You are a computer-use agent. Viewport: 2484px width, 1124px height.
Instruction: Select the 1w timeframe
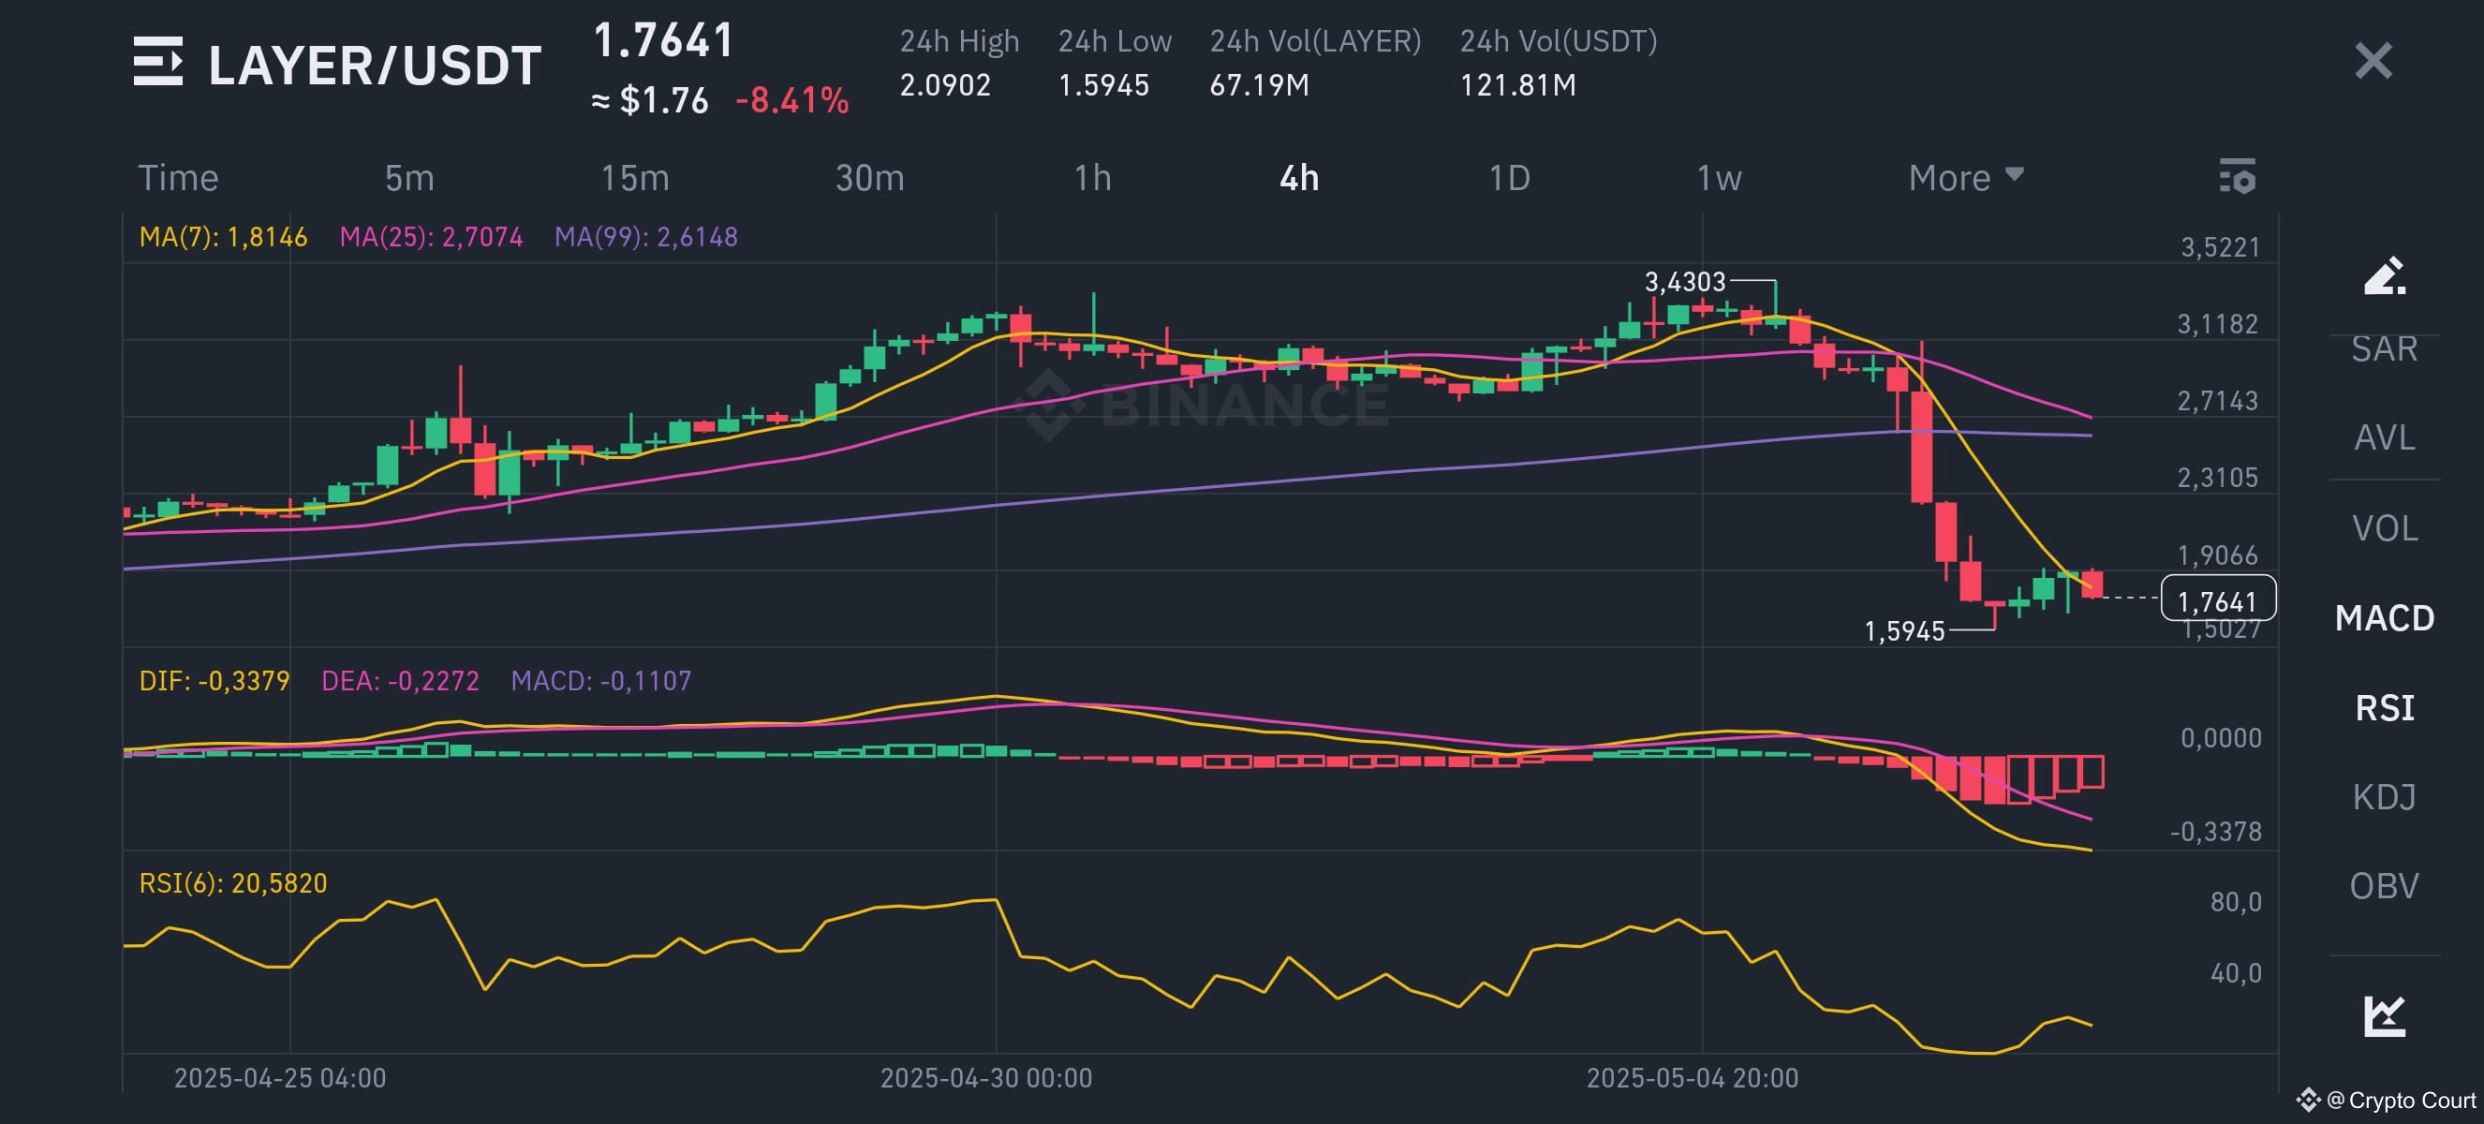1719,178
